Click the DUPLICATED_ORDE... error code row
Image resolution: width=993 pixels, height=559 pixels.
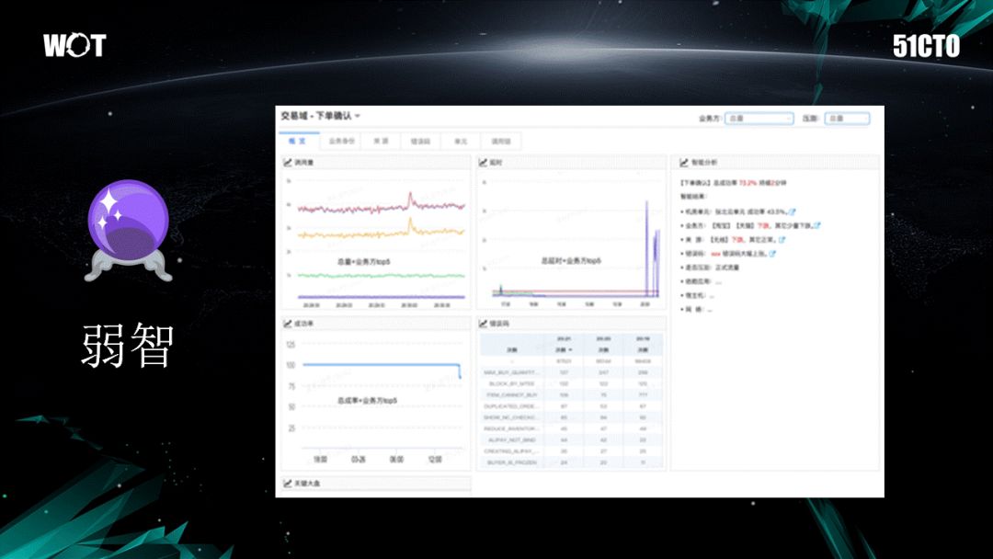571,406
